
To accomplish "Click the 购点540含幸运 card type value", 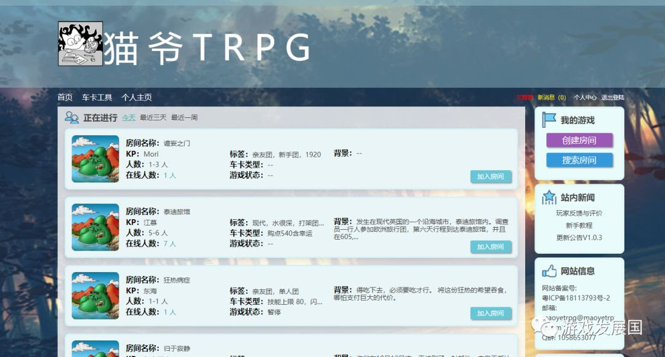I will [x=290, y=233].
